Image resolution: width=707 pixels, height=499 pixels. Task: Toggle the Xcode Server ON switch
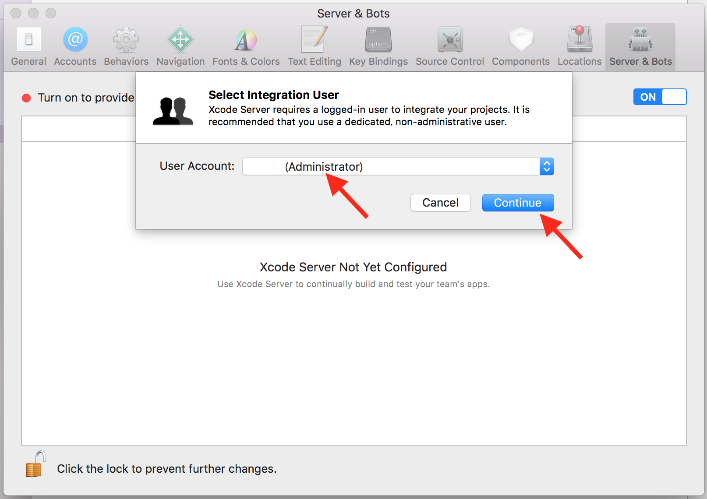point(660,97)
